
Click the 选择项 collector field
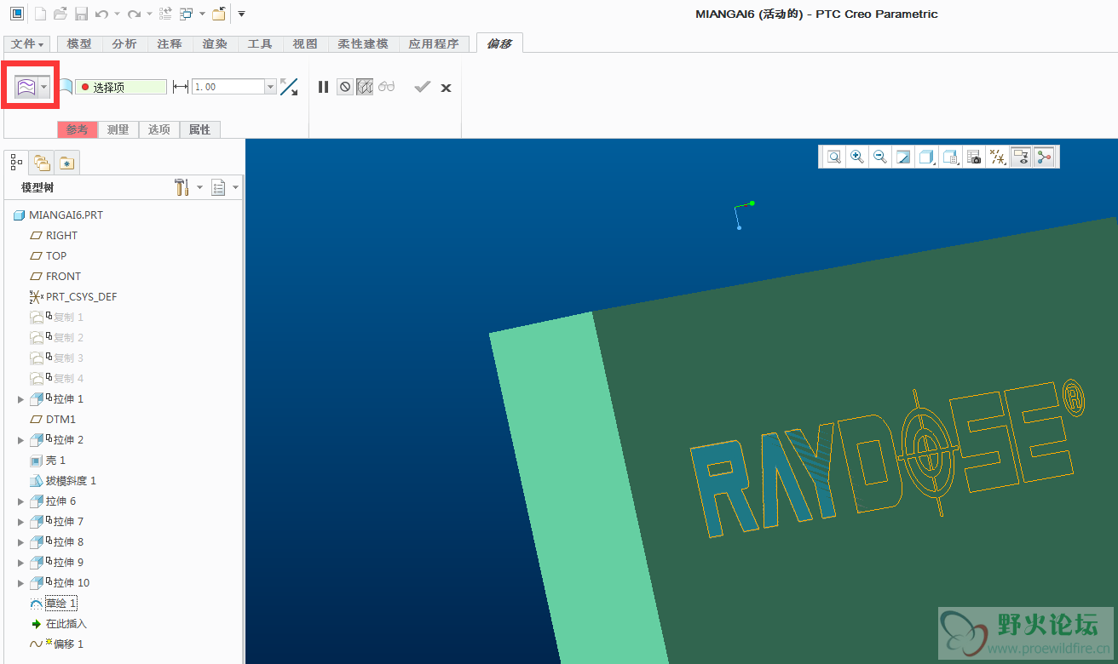pyautogui.click(x=121, y=87)
